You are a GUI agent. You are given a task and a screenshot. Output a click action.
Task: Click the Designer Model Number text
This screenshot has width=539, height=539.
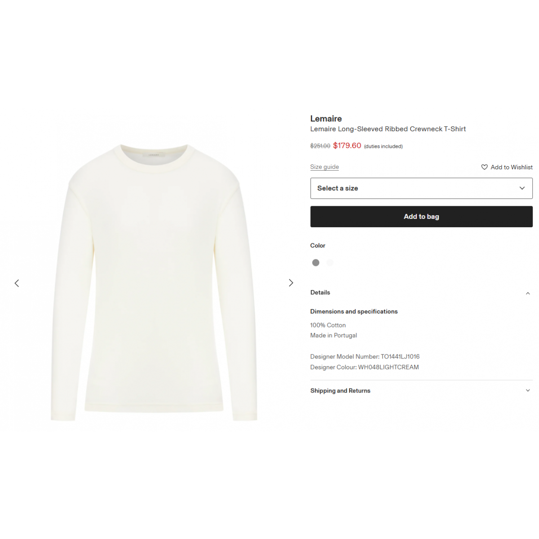[365, 357]
